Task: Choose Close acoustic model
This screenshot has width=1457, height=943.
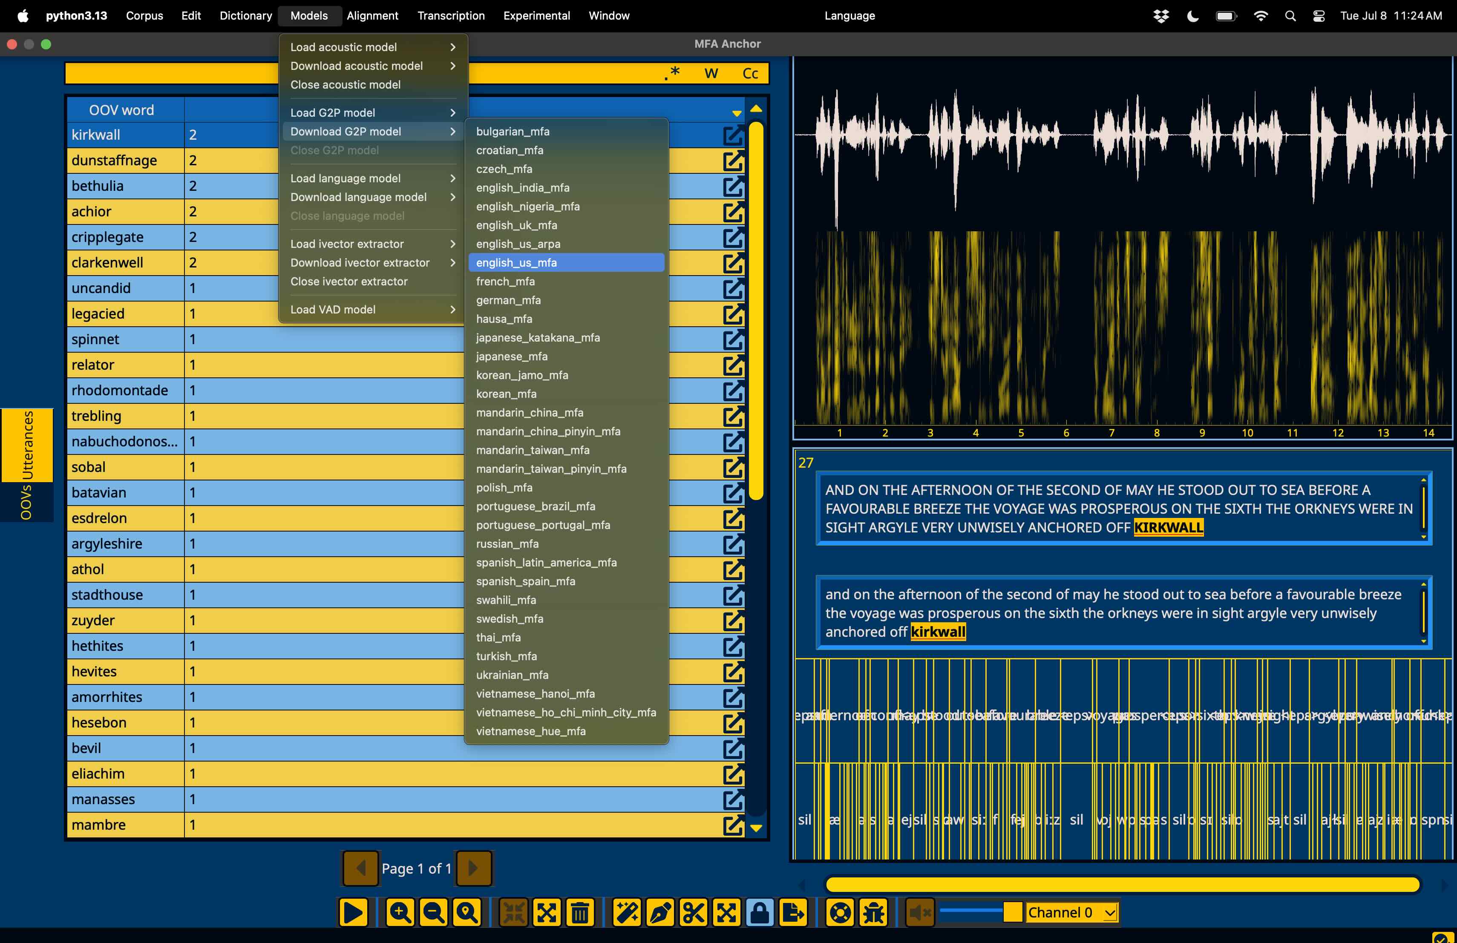Action: pyautogui.click(x=373, y=84)
